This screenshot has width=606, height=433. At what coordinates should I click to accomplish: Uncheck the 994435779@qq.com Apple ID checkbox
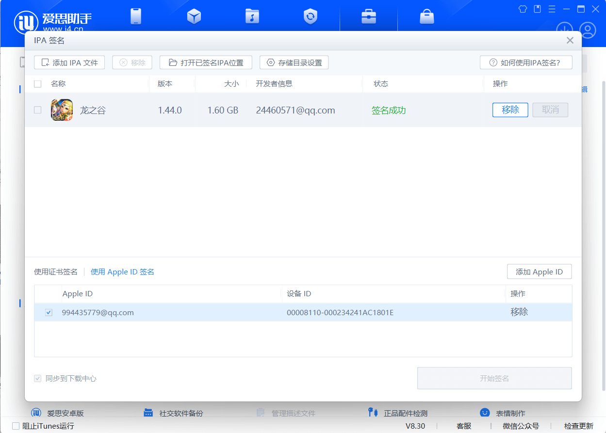point(49,313)
